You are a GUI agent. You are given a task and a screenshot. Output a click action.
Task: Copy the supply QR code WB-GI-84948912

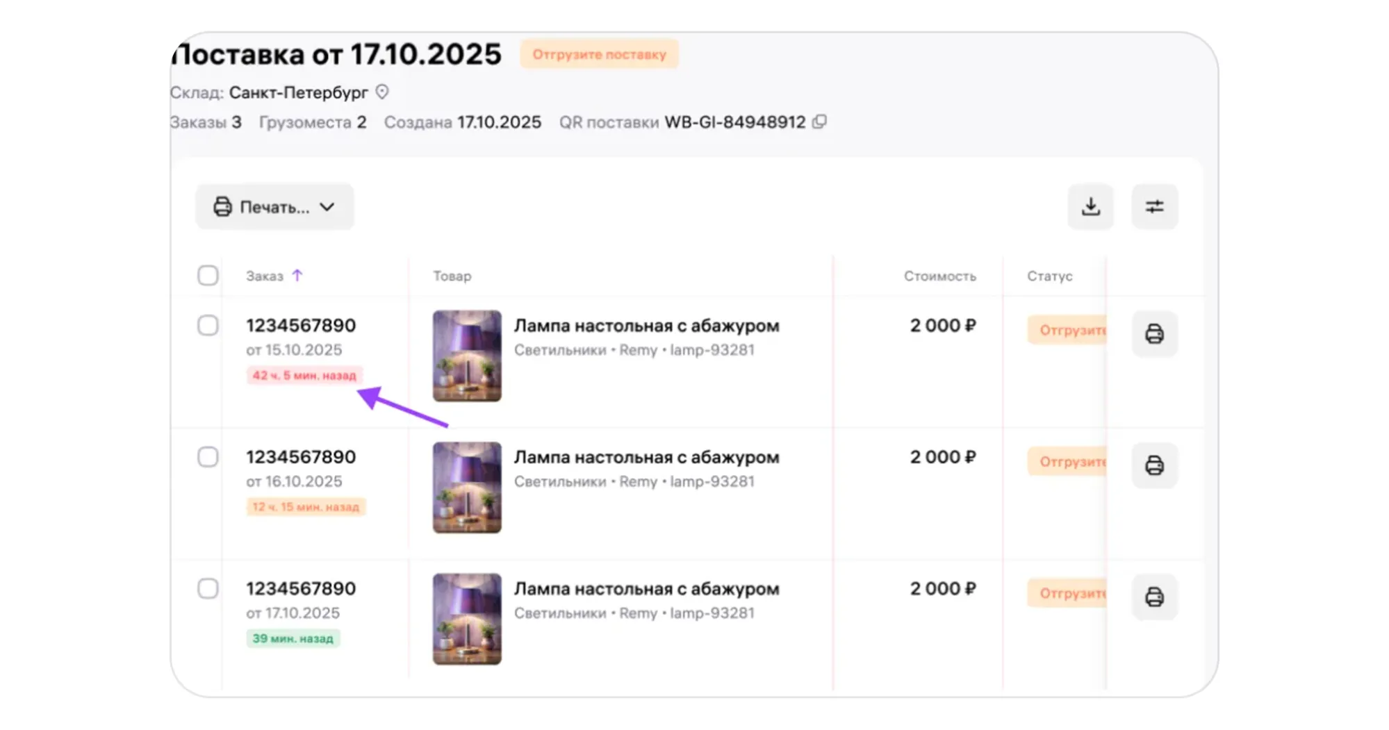click(x=820, y=122)
